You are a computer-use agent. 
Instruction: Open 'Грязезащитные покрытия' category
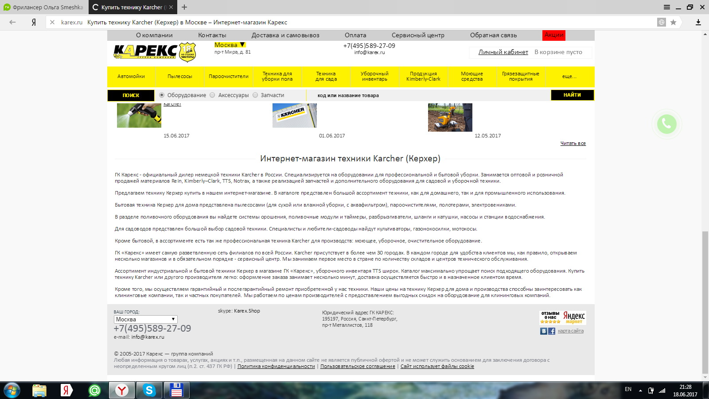[x=521, y=76]
